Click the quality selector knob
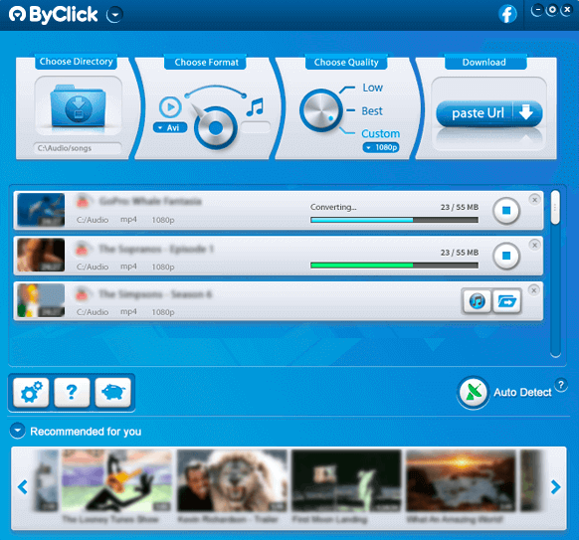The height and width of the screenshot is (540, 579). (321, 110)
